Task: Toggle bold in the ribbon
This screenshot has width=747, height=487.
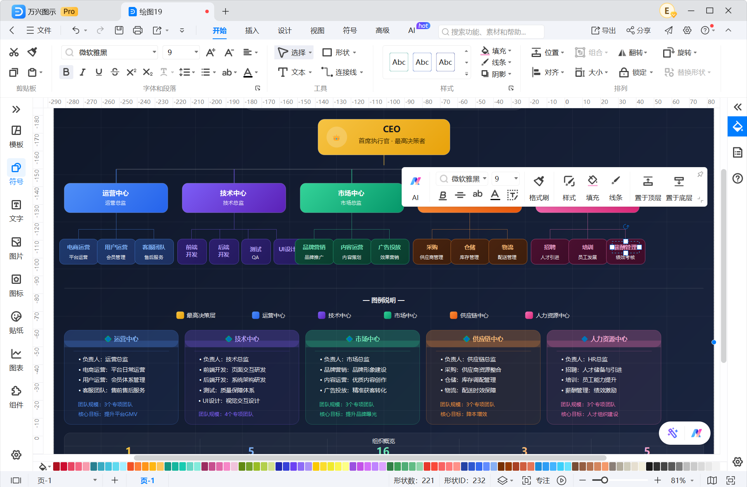Action: coord(66,72)
